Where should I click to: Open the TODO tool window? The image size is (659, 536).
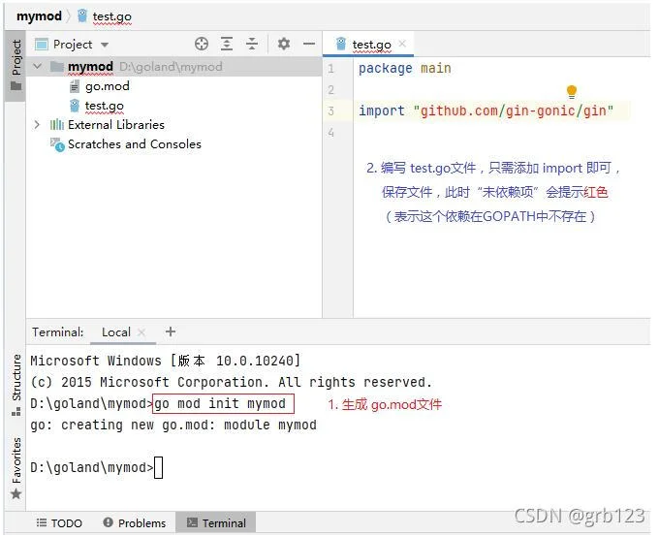click(59, 523)
